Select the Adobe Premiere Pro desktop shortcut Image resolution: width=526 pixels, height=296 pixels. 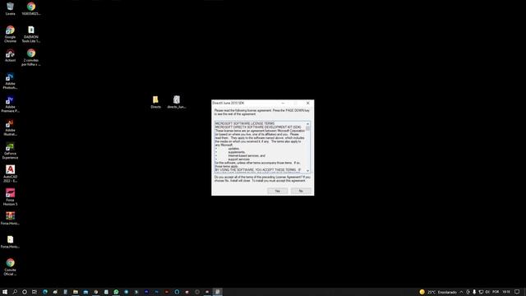[x=10, y=104]
